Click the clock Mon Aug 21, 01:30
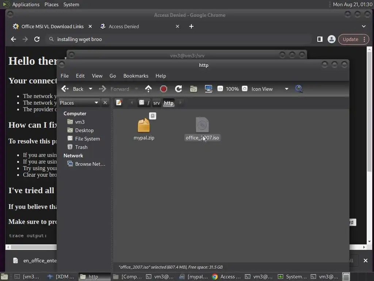374x281 pixels. (x=352, y=4)
